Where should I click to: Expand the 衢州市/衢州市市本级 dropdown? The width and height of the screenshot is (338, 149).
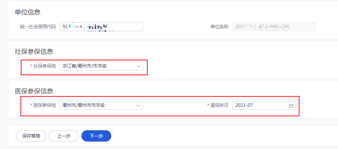tap(101, 105)
